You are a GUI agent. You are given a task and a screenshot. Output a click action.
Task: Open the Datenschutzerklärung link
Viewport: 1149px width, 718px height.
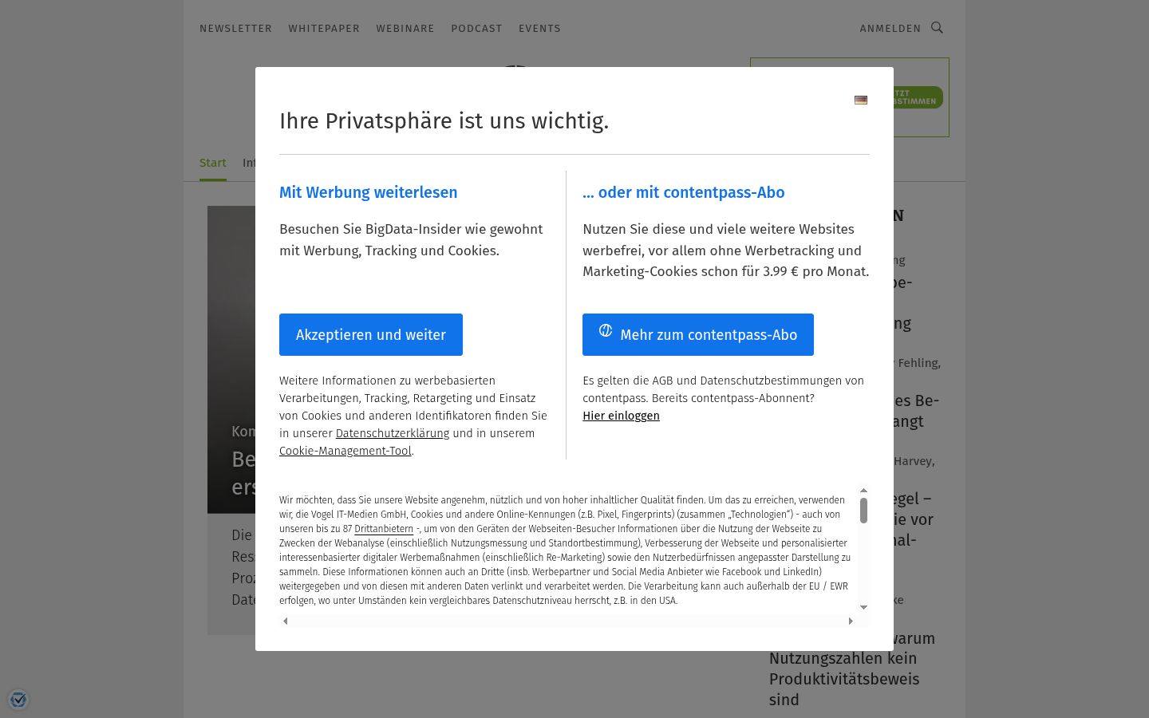393,433
